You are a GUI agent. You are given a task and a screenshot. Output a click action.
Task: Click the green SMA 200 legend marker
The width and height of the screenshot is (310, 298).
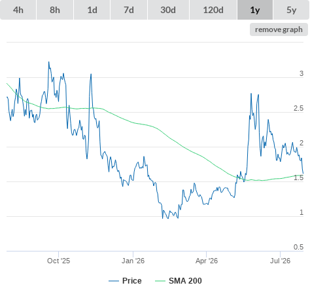coord(160,281)
